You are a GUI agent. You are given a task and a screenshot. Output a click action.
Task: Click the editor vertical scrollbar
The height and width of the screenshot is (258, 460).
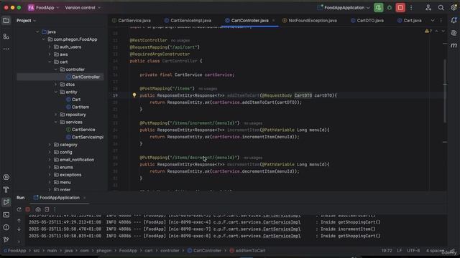(x=445, y=91)
